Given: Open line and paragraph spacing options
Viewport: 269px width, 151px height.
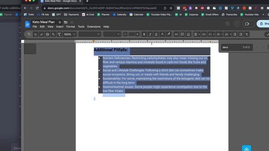Looking at the screenshot, I should tap(204, 34).
